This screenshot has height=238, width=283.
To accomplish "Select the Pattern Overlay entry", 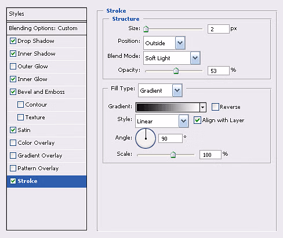I will [x=38, y=169].
